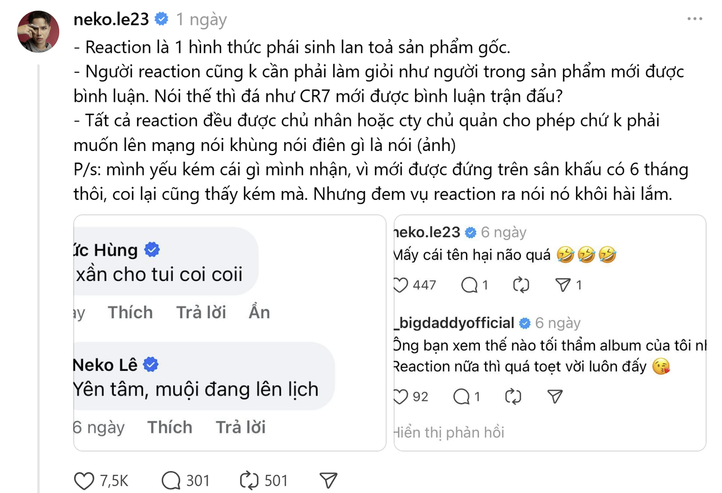Click the share icon under _bigdaddyofficial's reply
The width and height of the screenshot is (722, 493).
[x=555, y=396]
